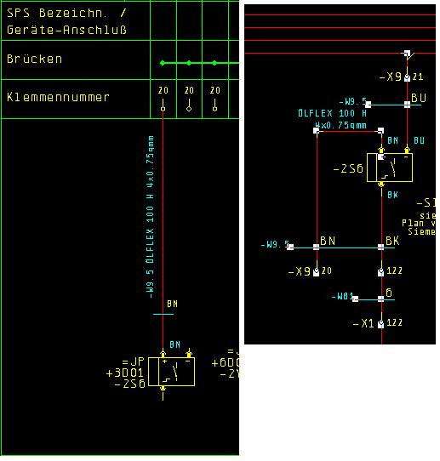Image resolution: width=440 pixels, height=461 pixels.
Task: Select the third terminal 20 symbol in Klemmennummer row
Action: tap(214, 105)
